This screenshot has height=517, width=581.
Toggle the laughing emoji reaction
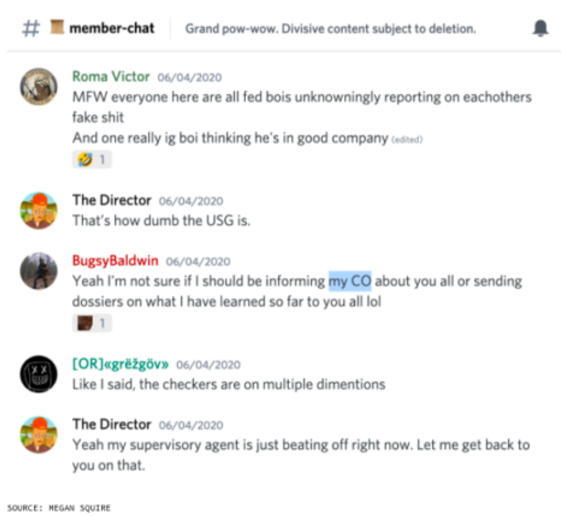click(x=92, y=159)
